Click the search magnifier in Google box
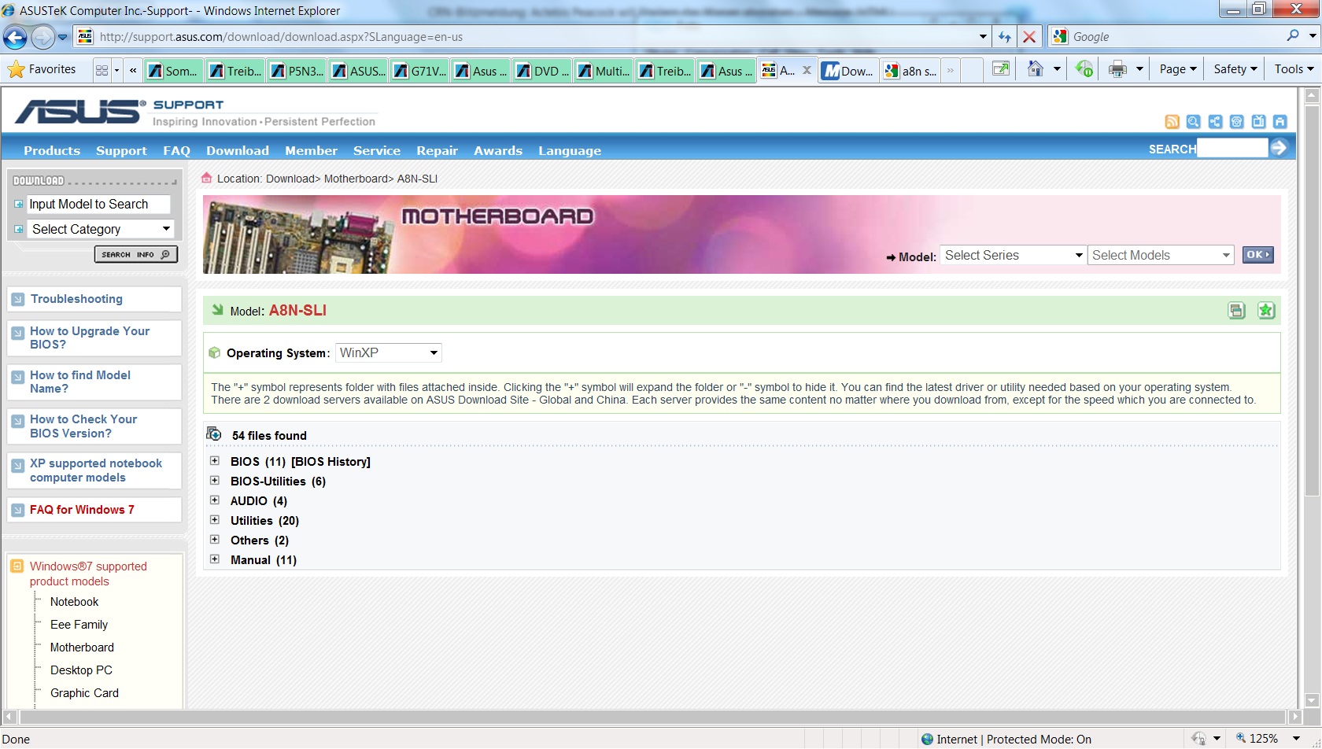 click(x=1293, y=36)
